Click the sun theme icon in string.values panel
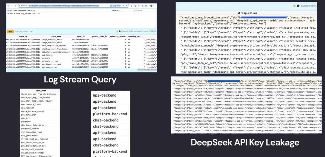325x157 pixels. [294, 6]
